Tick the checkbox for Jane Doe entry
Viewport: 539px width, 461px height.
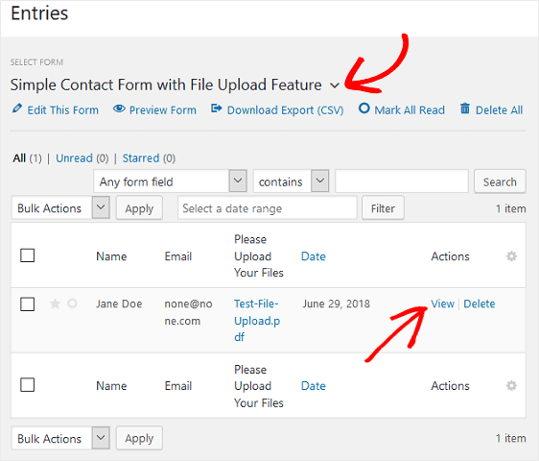tap(27, 304)
